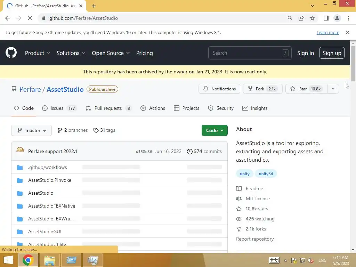356x267 pixels.
Task: Open the Projects tab
Action: [x=186, y=108]
